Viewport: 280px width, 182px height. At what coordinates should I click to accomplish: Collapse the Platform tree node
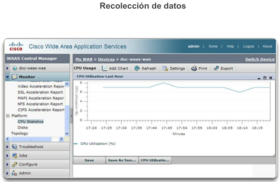pos(8,116)
